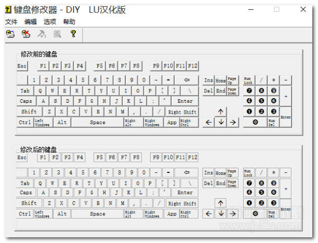Click Space key in 修改前的键盘

[x=98, y=123]
